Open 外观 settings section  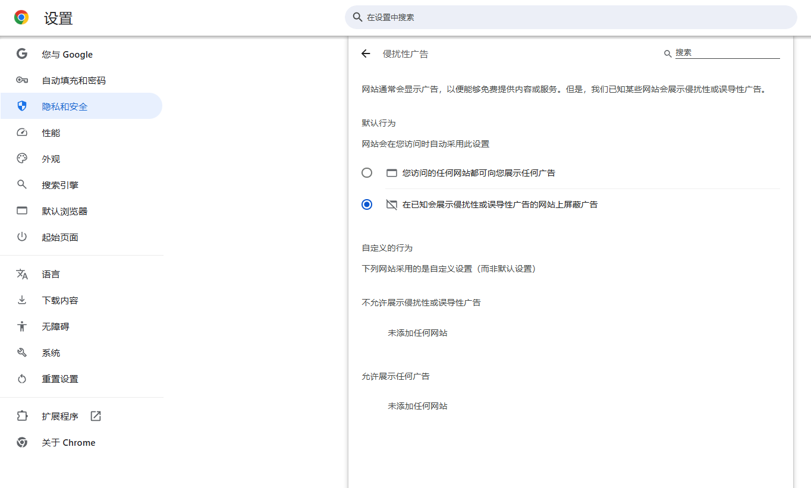(81, 159)
